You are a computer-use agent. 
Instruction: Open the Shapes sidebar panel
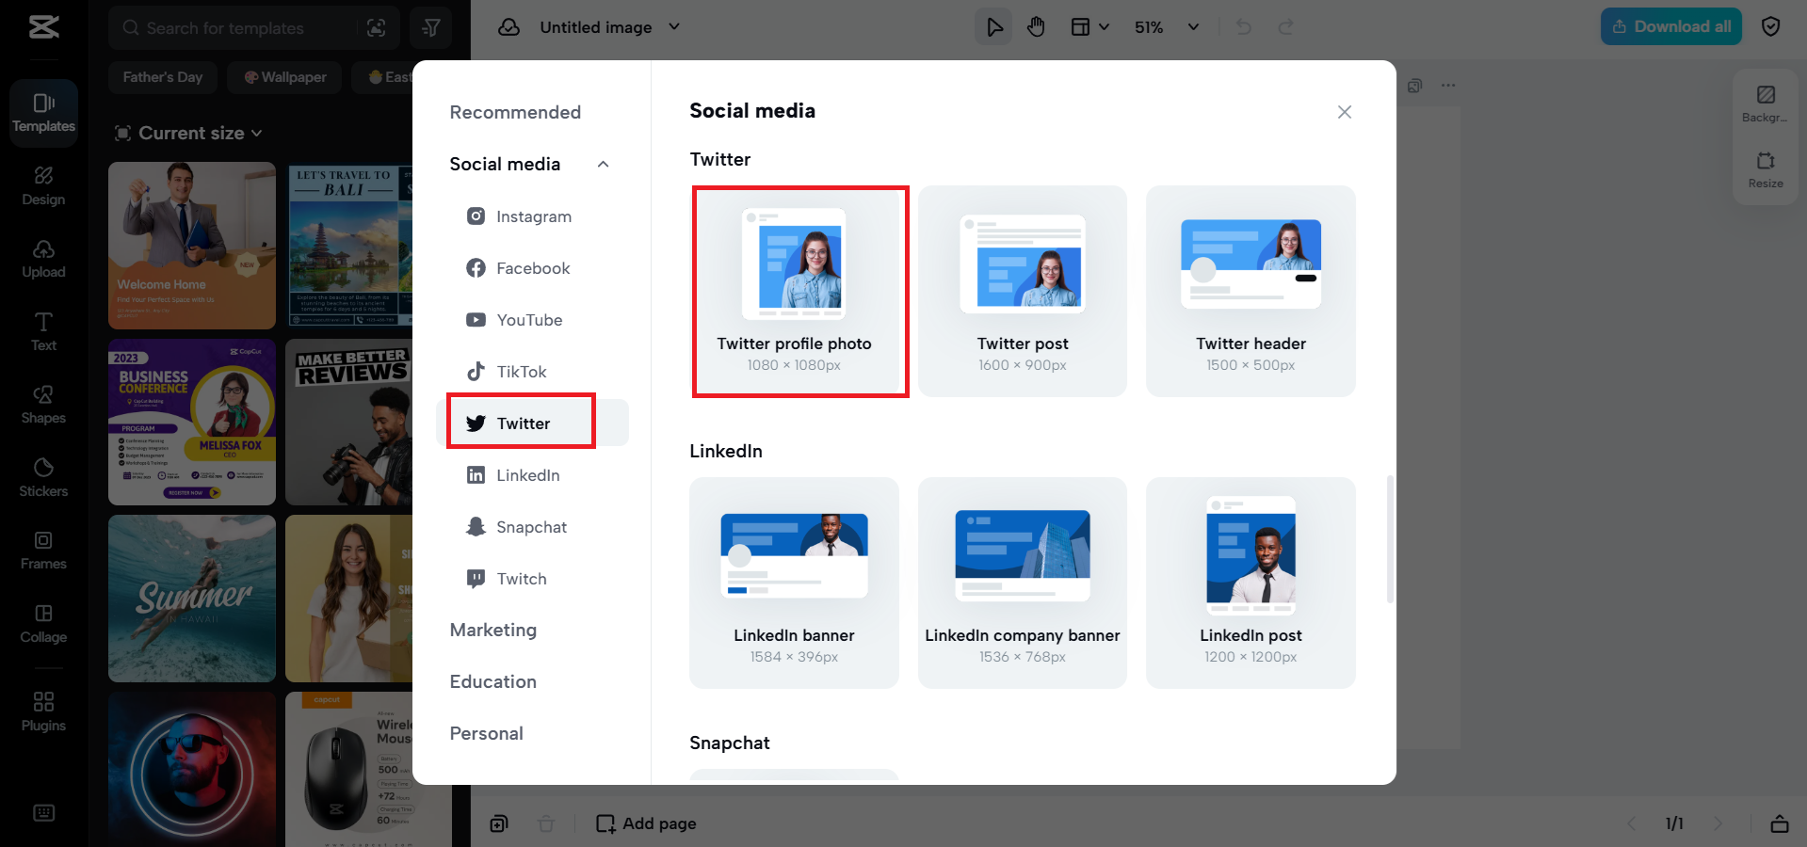tap(43, 405)
